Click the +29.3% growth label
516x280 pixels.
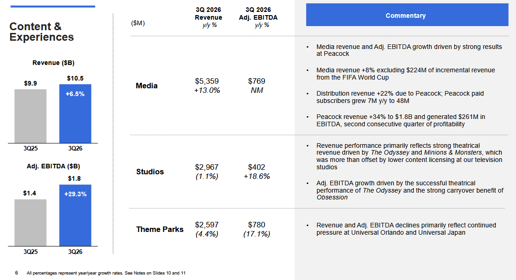pos(76,194)
